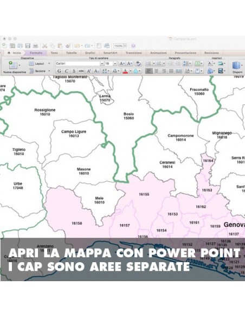Click the Save floppy disk icon
Viewport: 245px width, 317px height.
[x=28, y=46]
